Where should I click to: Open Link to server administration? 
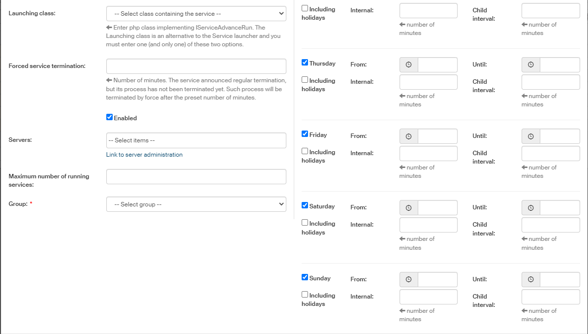tap(144, 155)
